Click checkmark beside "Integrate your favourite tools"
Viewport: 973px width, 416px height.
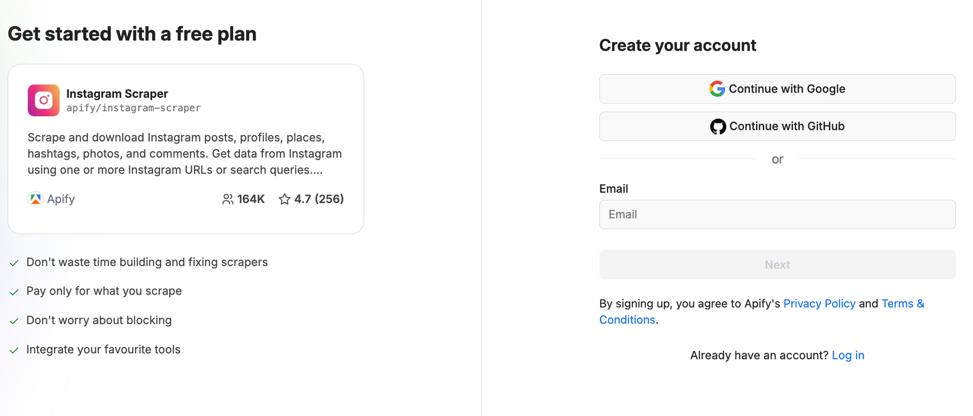tap(14, 350)
